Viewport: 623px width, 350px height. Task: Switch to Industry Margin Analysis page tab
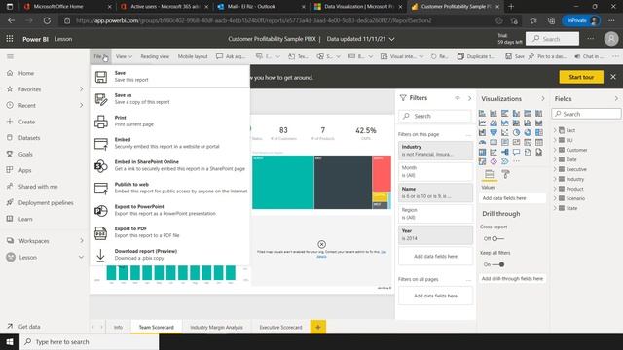(x=216, y=327)
